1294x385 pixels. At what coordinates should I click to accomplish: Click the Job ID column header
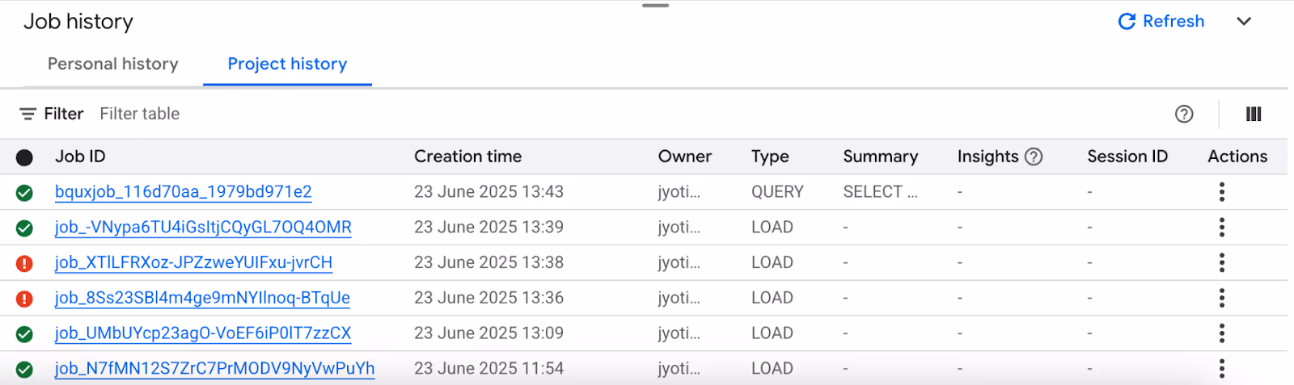[80, 157]
